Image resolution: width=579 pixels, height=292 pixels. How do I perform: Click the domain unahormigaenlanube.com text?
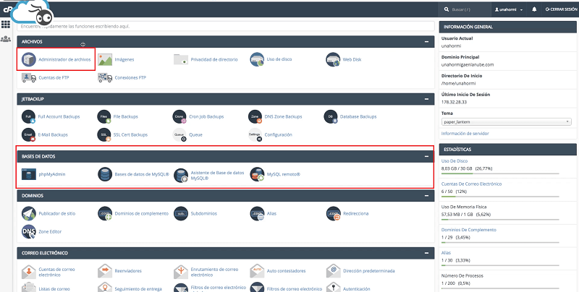[467, 65]
